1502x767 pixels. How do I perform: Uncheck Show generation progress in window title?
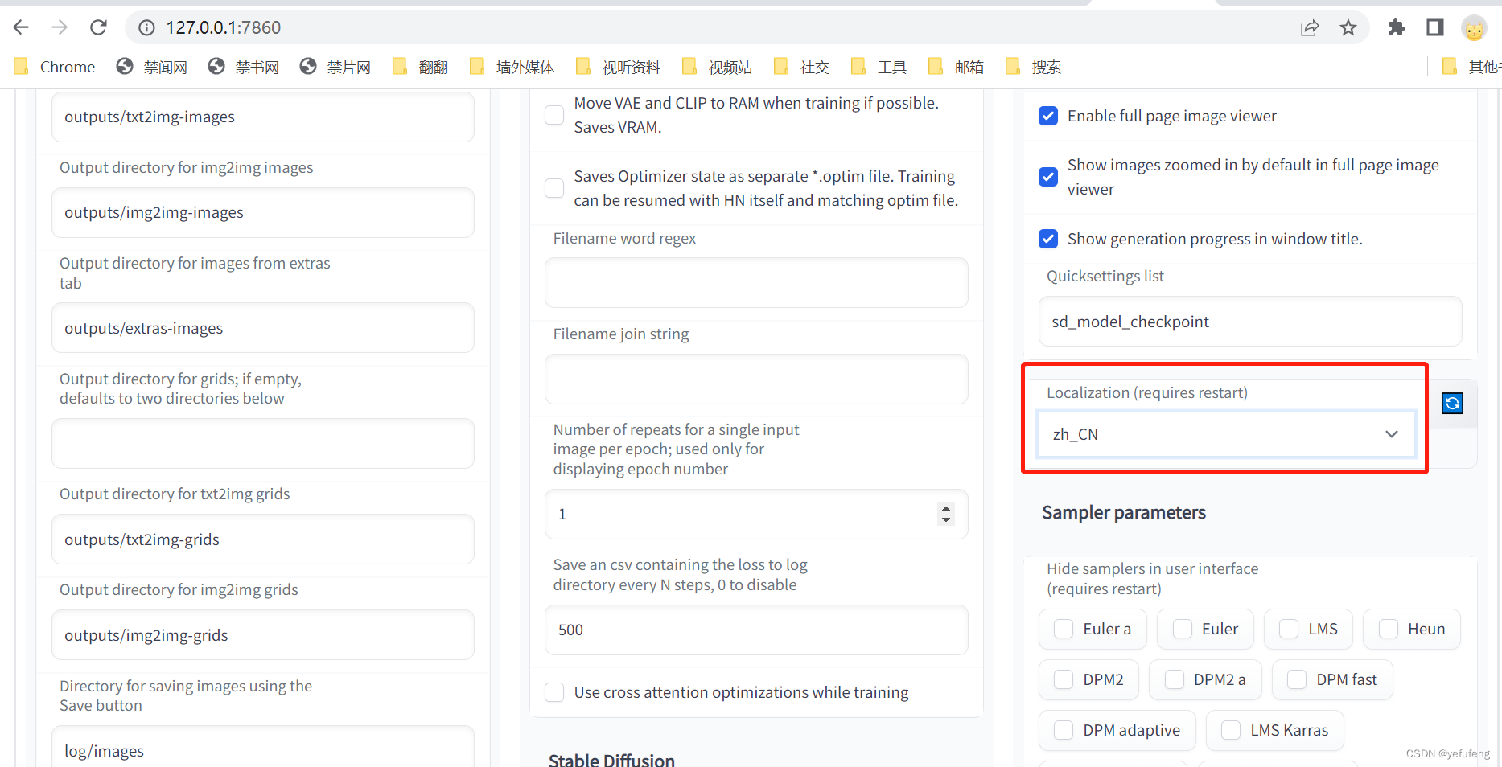[1048, 239]
